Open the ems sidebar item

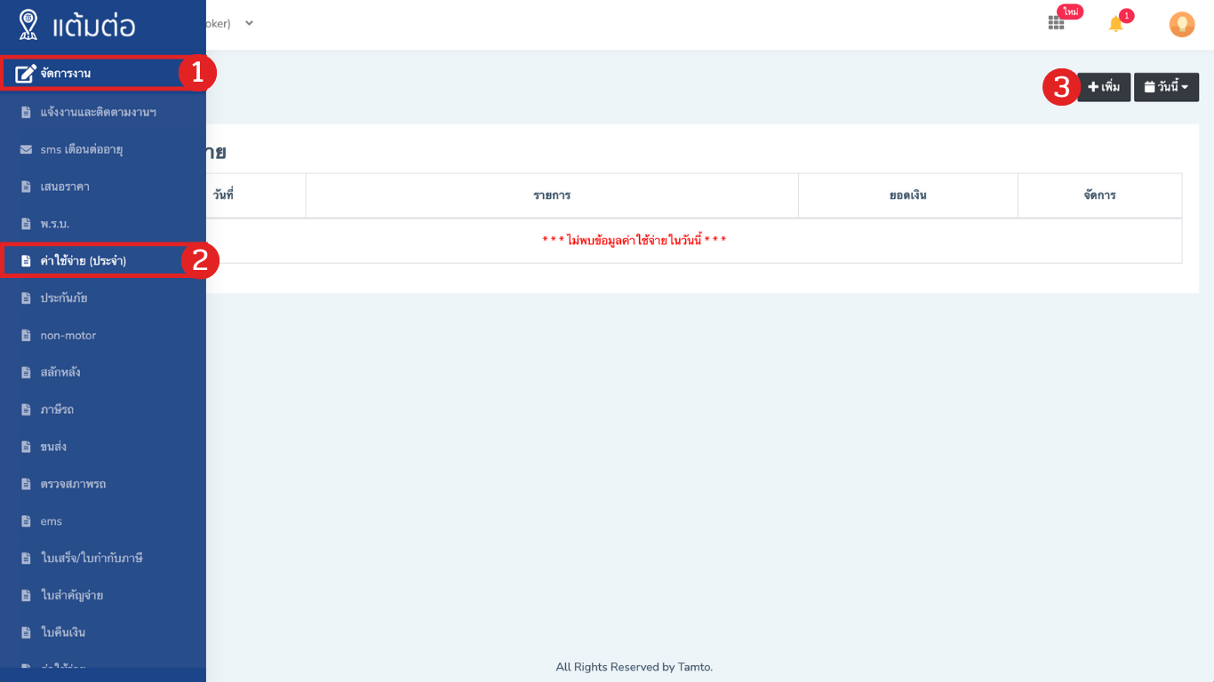coord(103,521)
